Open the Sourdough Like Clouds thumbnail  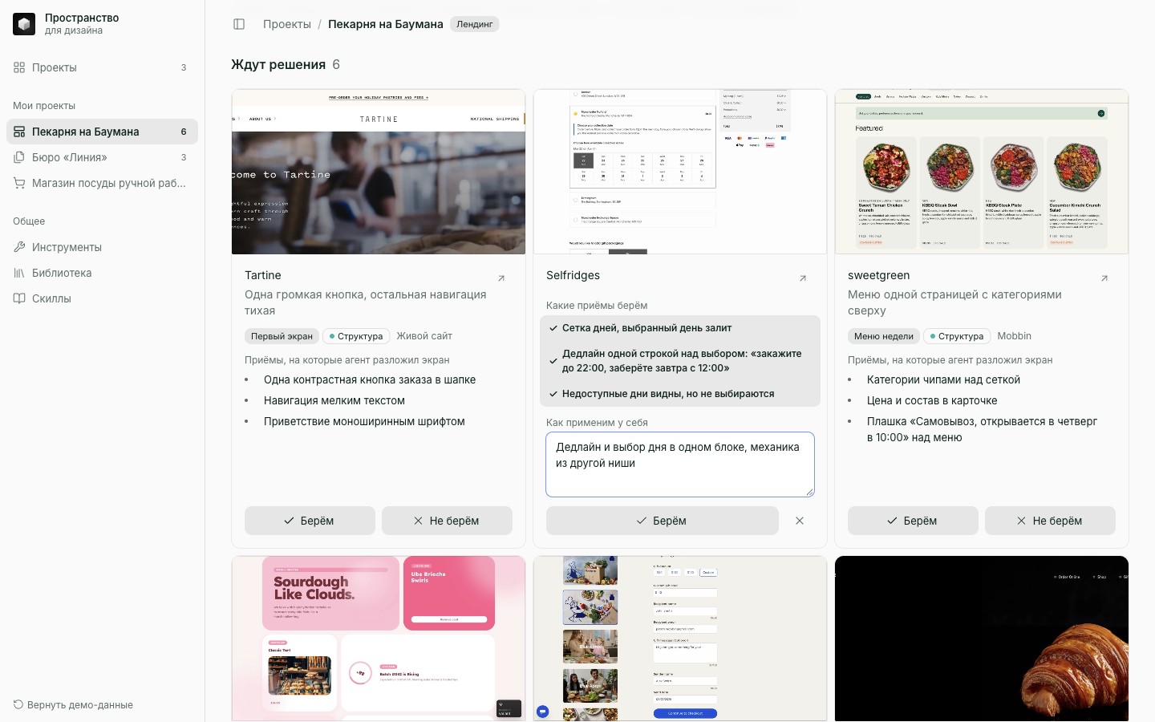[x=379, y=639]
